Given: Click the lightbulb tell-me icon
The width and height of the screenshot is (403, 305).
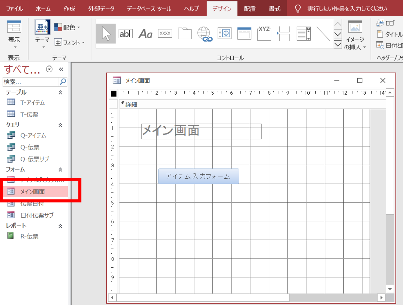Looking at the screenshot, I should pyautogui.click(x=298, y=8).
